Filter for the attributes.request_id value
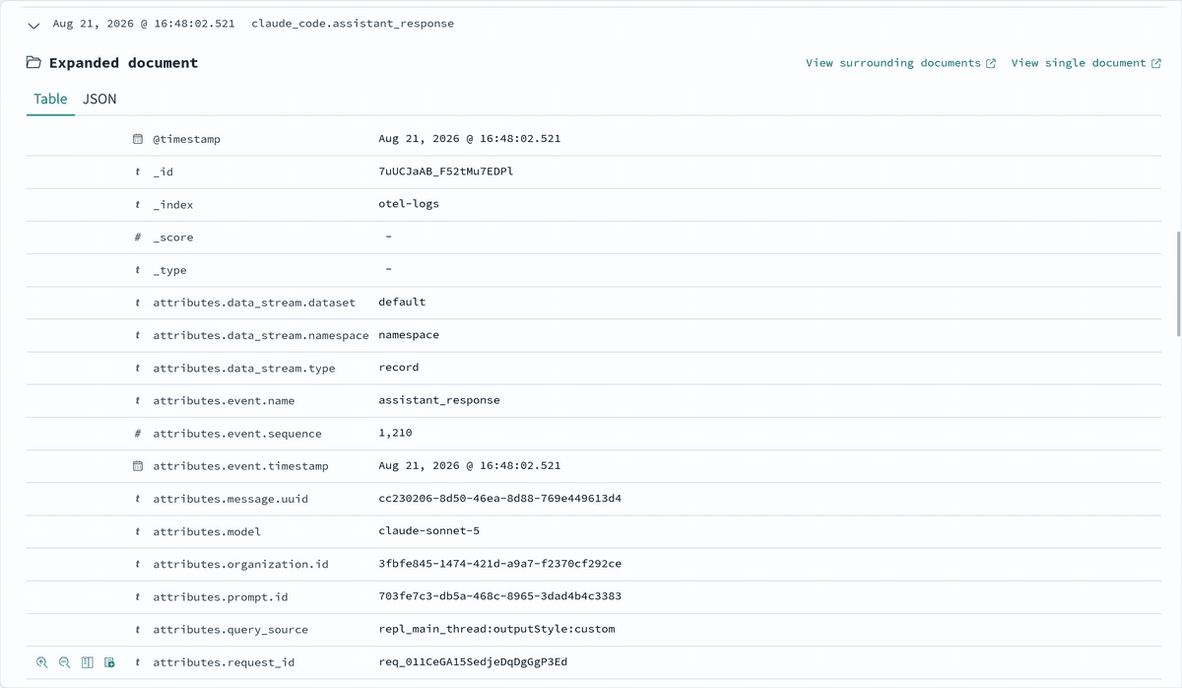The height and width of the screenshot is (688, 1182). [x=41, y=662]
